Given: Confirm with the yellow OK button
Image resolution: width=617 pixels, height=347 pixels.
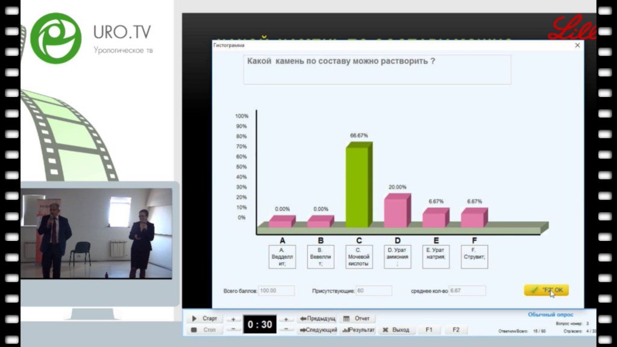Looking at the screenshot, I should (x=546, y=290).
